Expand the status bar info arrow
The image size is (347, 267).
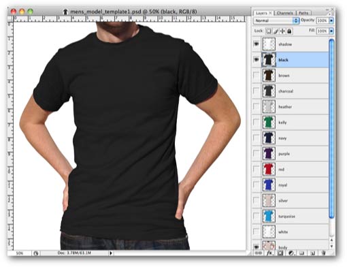tap(111, 253)
